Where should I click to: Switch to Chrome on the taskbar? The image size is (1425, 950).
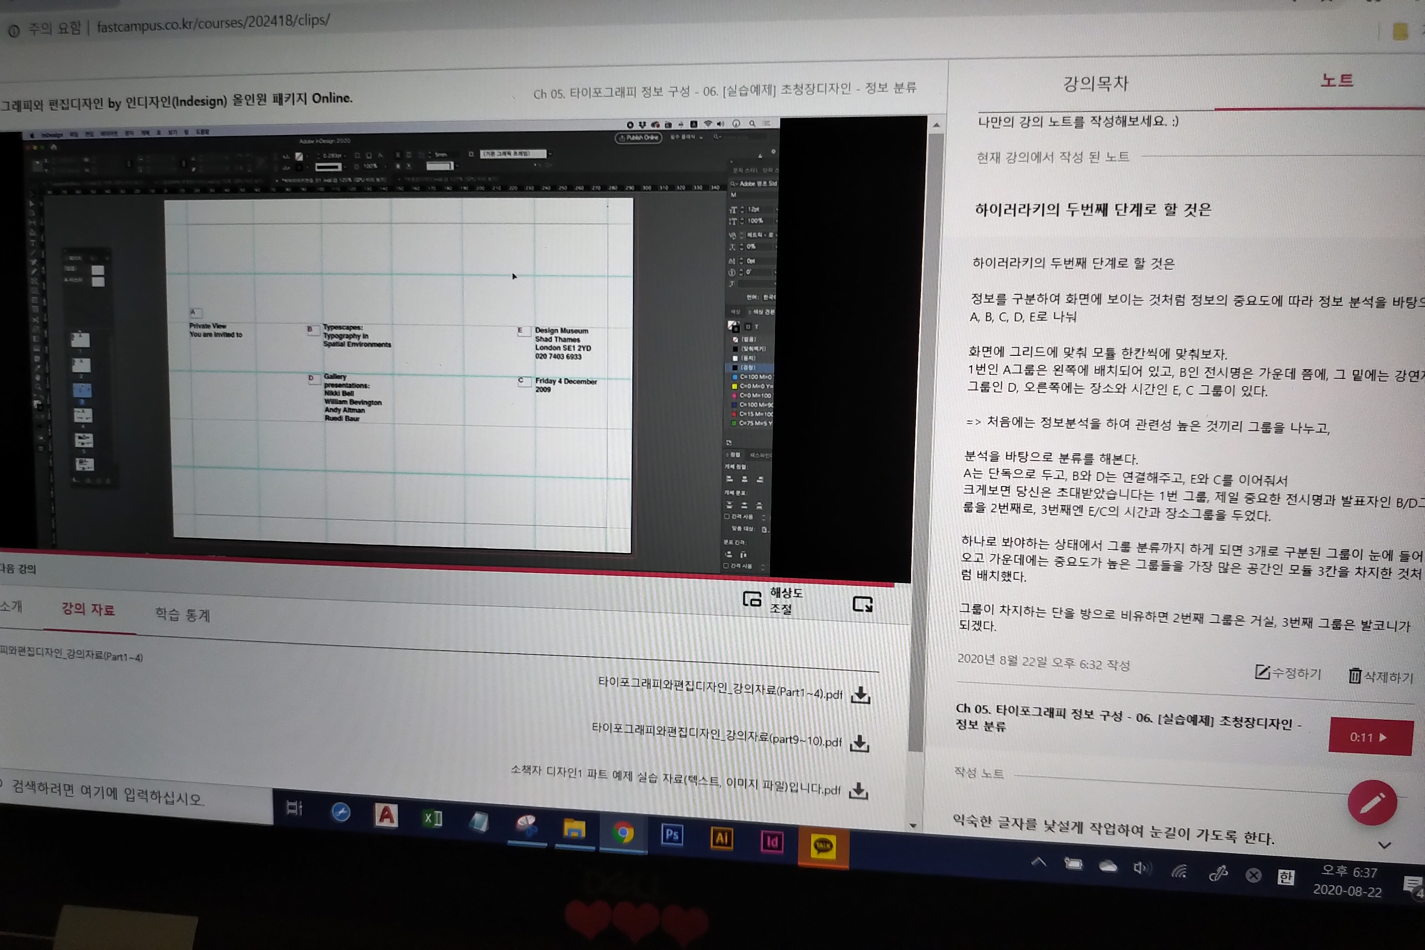point(622,833)
